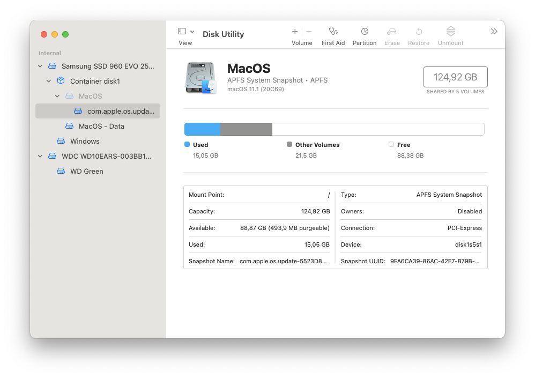Click the Unmount eject icon
535x378 pixels.
tap(450, 32)
